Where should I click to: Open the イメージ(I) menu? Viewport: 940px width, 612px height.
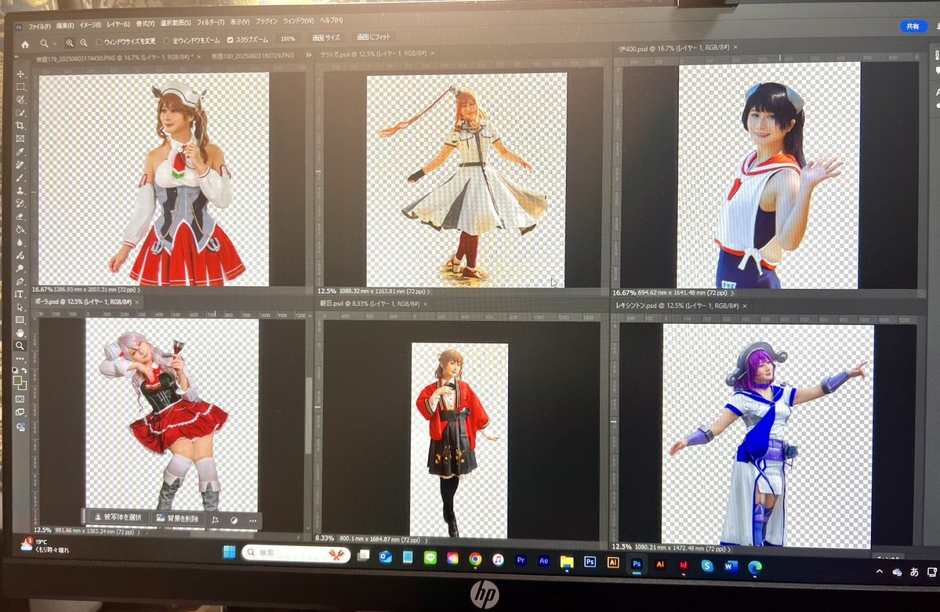(x=90, y=25)
